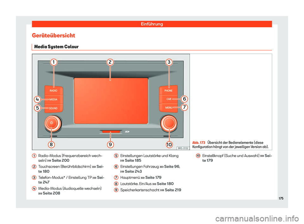Tap the PHONE button
This screenshot has height=224, width=304.
click(x=168, y=90)
